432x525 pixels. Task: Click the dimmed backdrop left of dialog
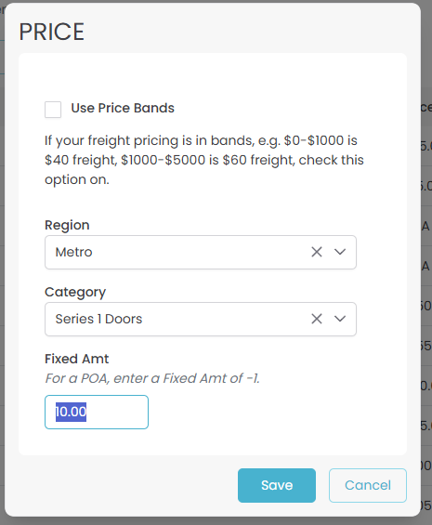(x=2, y=268)
